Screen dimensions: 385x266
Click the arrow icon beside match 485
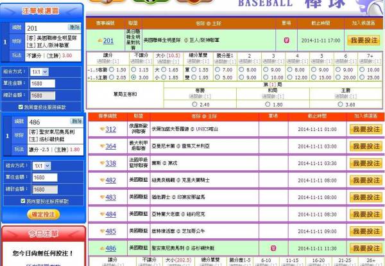pos(102,231)
